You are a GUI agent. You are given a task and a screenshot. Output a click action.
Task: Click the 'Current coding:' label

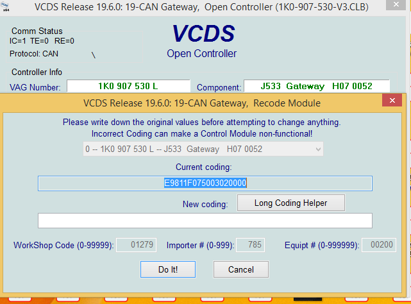(x=204, y=167)
